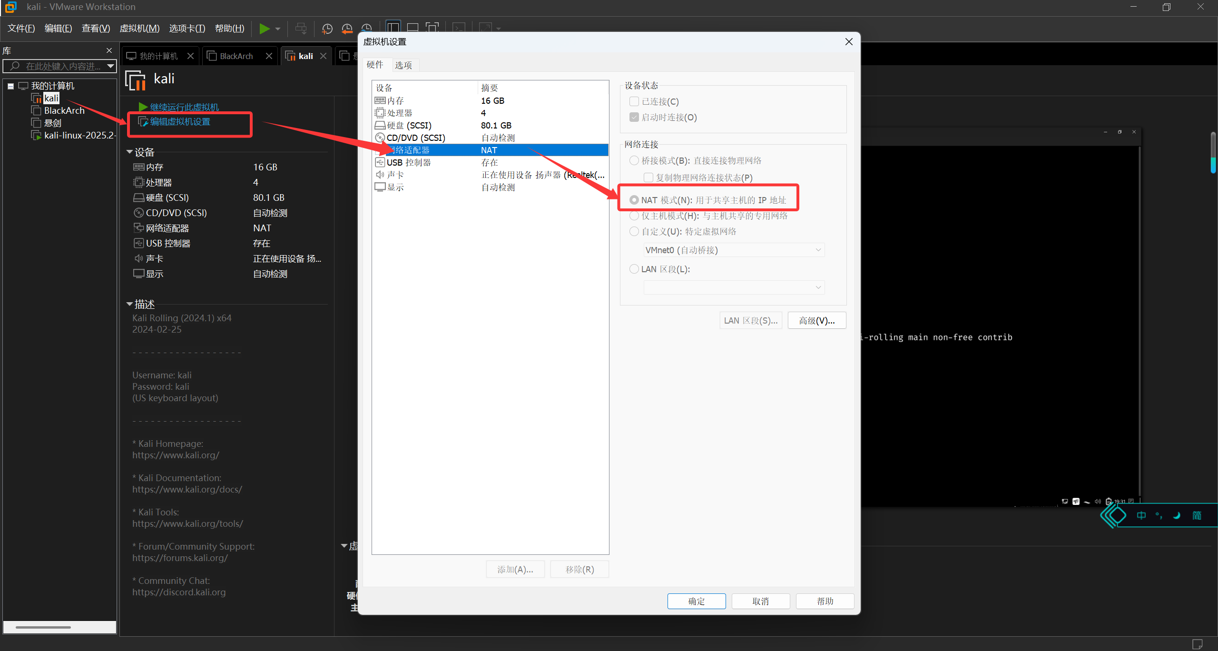Select the 桥接模式 radio button
Image resolution: width=1218 pixels, height=651 pixels.
pyautogui.click(x=634, y=161)
